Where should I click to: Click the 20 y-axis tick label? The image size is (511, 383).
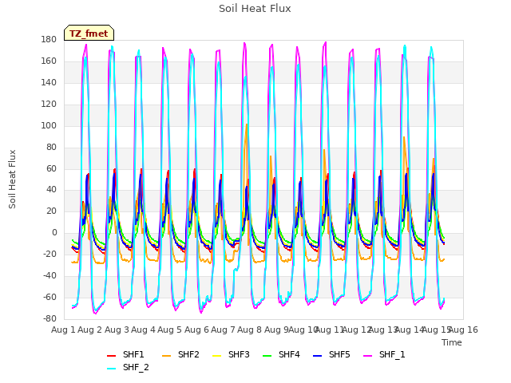pos(51,211)
